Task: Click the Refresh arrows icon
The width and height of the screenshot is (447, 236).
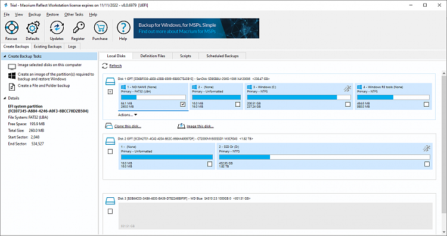Action: [x=105, y=66]
